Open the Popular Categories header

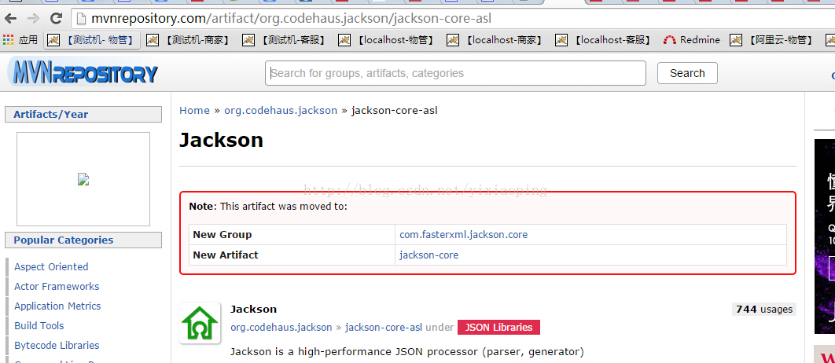83,240
